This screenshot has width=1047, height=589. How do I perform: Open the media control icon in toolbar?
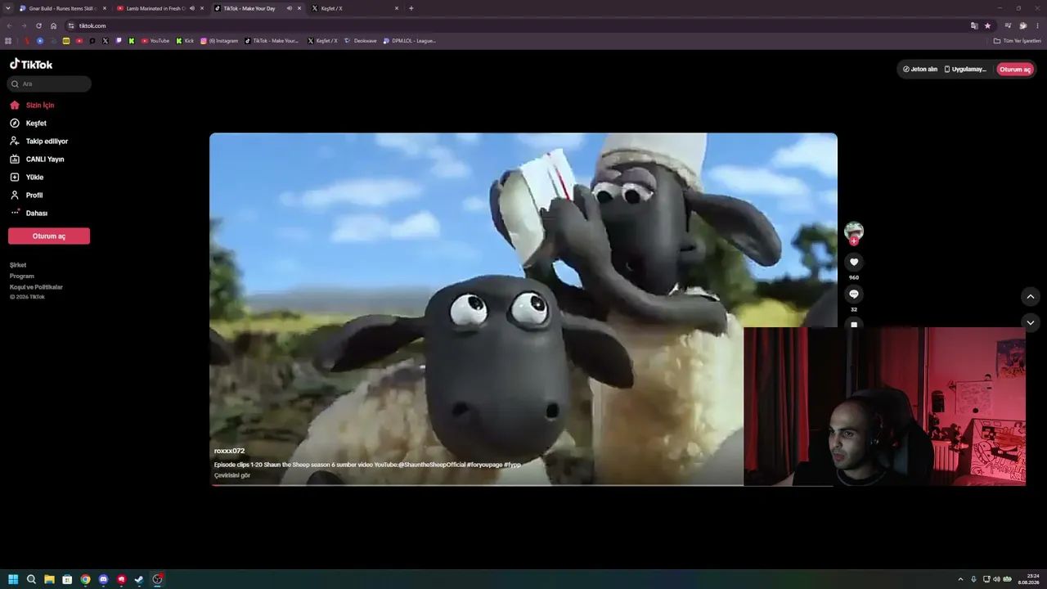[1009, 25]
